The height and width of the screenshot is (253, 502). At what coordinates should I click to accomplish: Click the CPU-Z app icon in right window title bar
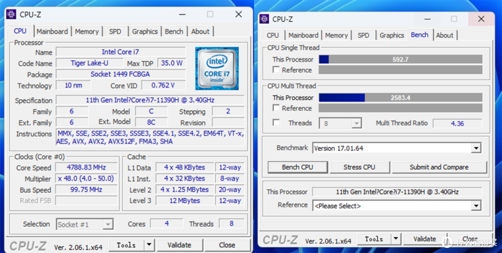coord(264,19)
